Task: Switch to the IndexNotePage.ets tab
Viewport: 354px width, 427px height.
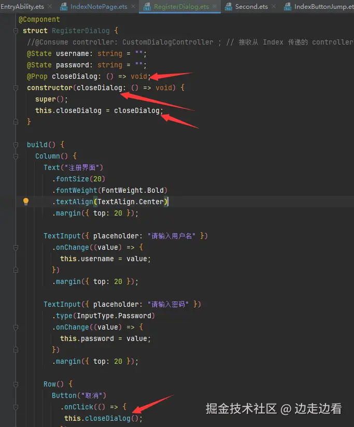Action: [x=93, y=7]
